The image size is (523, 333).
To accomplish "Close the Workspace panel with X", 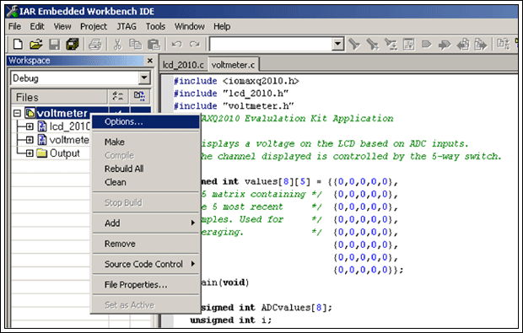I will (150, 61).
